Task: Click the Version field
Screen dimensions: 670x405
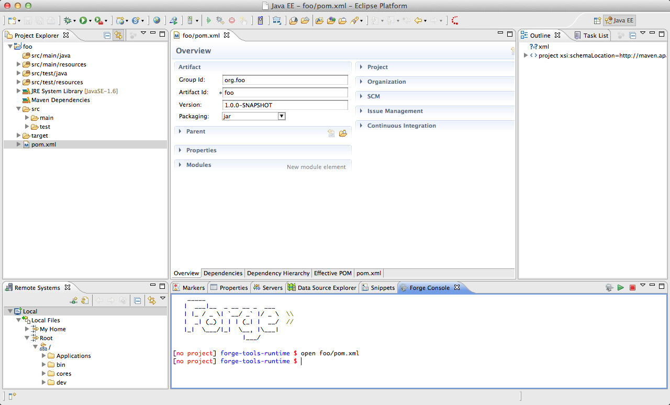Action: 285,105
